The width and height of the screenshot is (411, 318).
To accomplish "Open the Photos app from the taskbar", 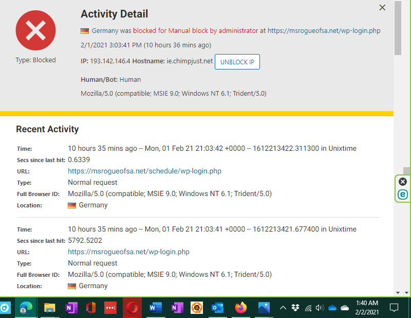I will (264, 308).
